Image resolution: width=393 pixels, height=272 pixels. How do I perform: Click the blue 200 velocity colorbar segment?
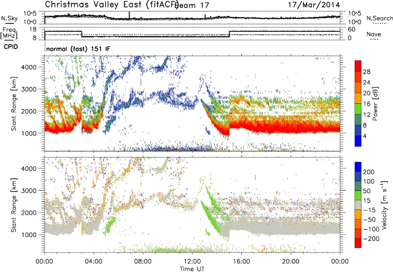pos(358,167)
